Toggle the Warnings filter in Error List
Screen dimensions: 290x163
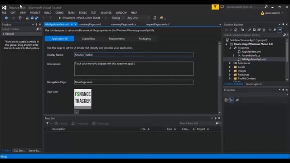(x=80, y=124)
